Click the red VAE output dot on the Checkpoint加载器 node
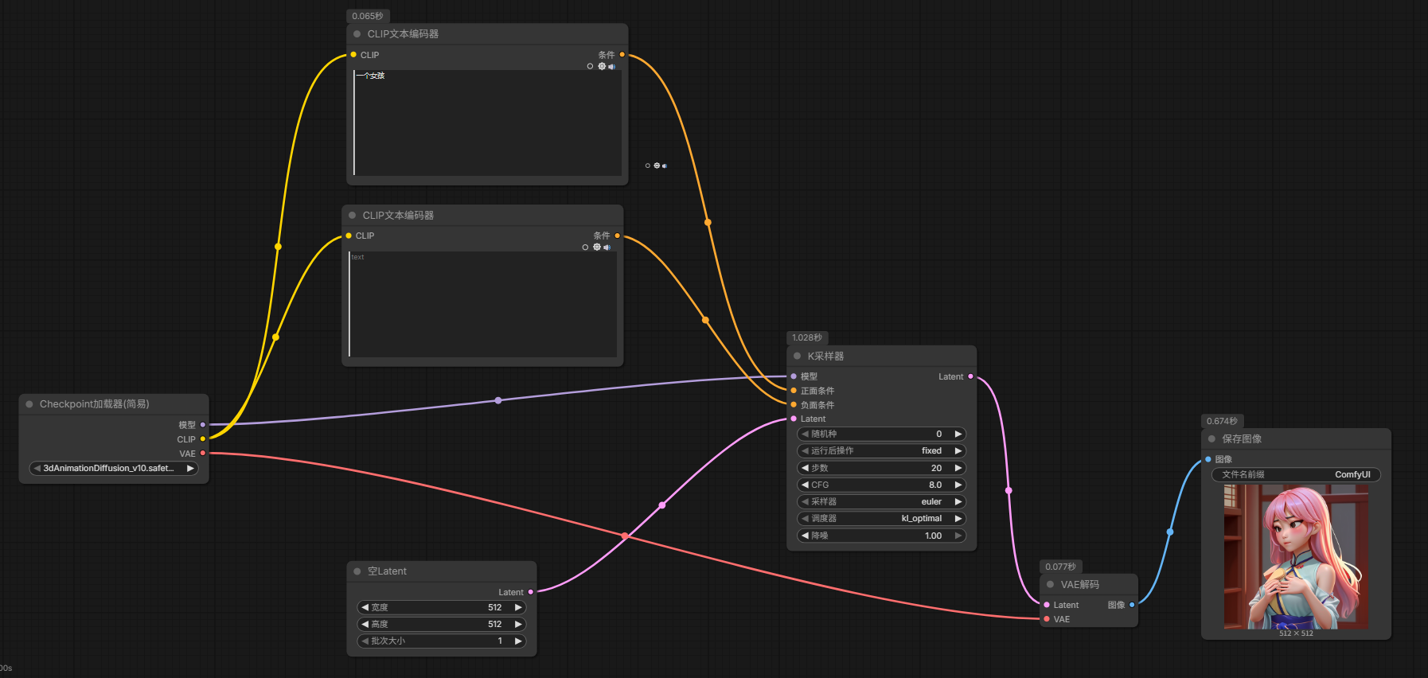Viewport: 1428px width, 678px height. [x=203, y=454]
